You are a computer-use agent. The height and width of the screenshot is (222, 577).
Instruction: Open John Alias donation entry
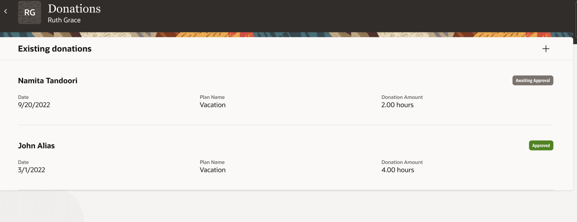click(x=36, y=146)
